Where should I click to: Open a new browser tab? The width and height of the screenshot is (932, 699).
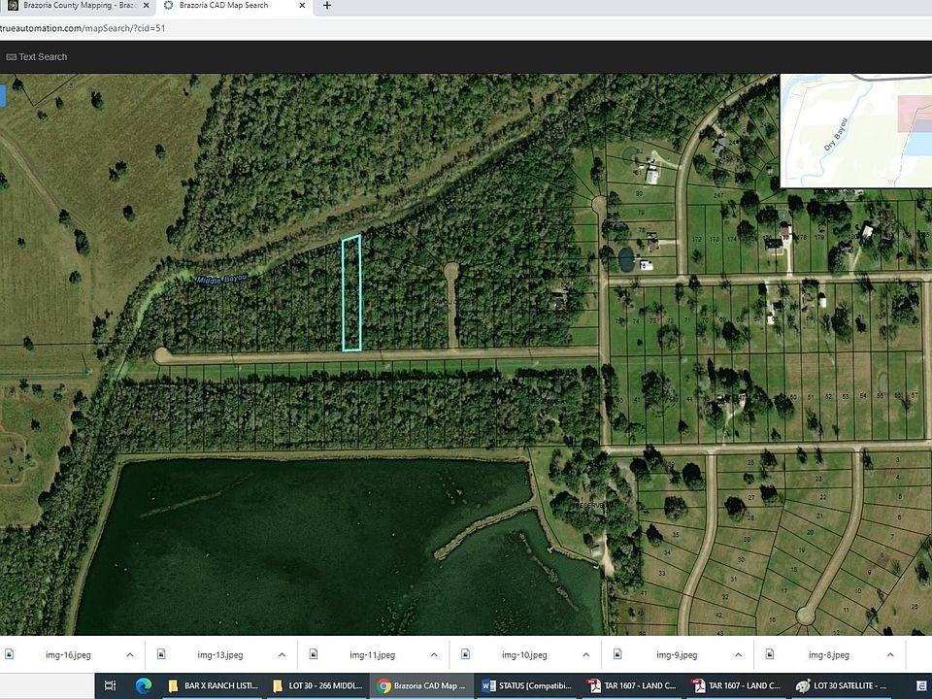(x=327, y=7)
